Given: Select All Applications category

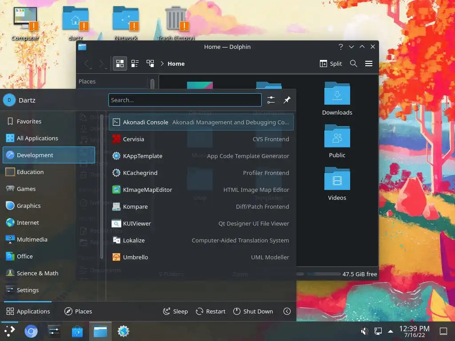Looking at the screenshot, I should click(x=49, y=138).
